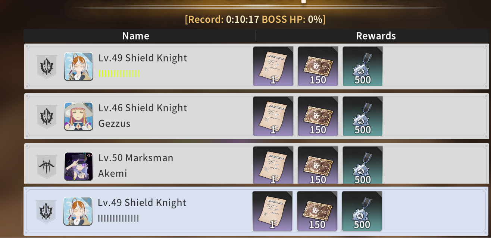
Task: Click the highlighted row's player avatar
Action: [x=78, y=211]
